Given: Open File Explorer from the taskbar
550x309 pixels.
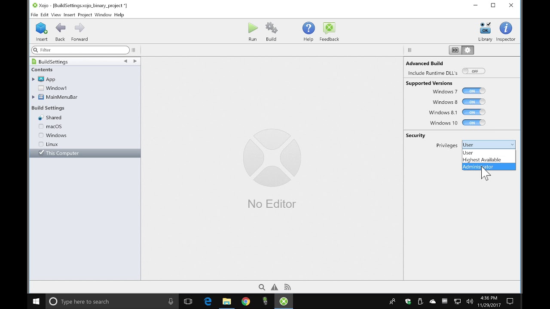Looking at the screenshot, I should click(x=227, y=301).
